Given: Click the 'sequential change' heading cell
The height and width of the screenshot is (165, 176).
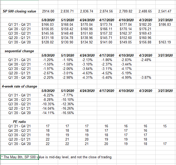Looking at the screenshot, I should [19, 51].
